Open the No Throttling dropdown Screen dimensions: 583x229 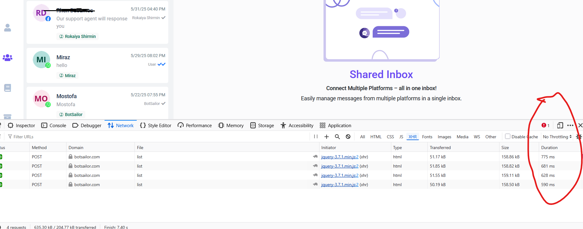557,137
